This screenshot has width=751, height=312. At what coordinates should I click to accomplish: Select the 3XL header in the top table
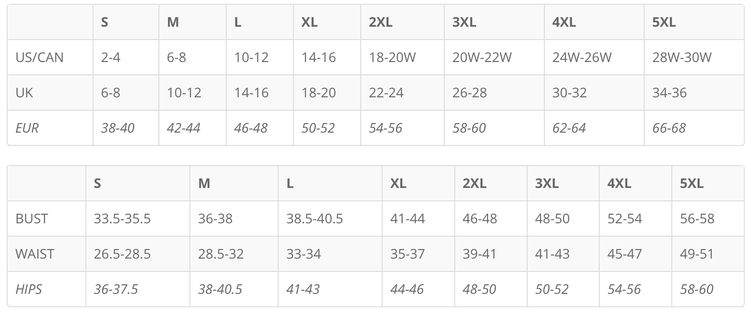(464, 22)
